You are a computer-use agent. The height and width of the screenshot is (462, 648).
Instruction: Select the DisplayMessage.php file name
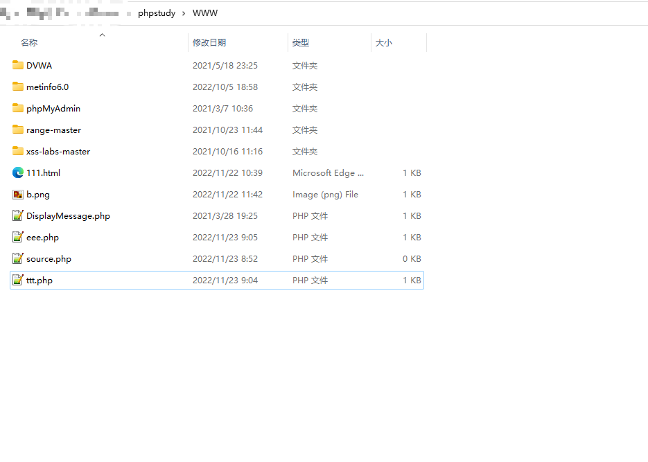coord(68,216)
